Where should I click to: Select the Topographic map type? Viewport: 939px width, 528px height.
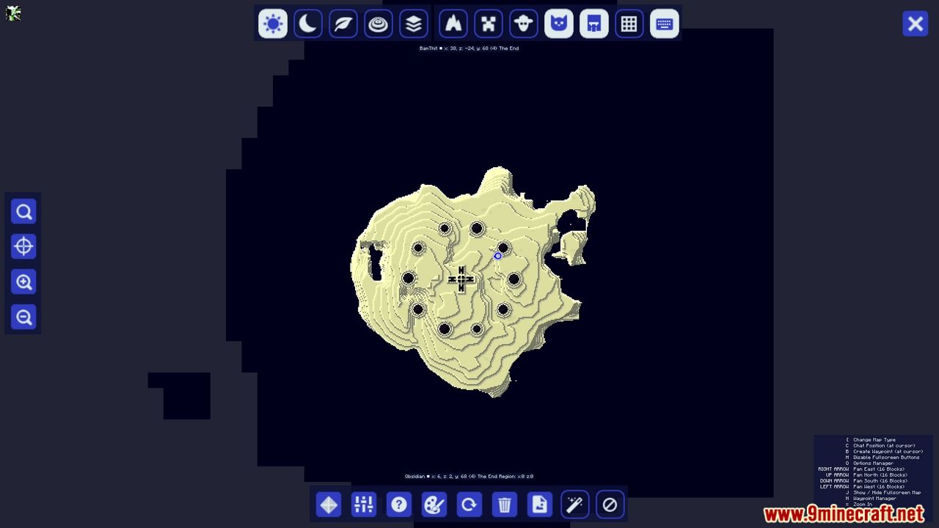tap(379, 23)
